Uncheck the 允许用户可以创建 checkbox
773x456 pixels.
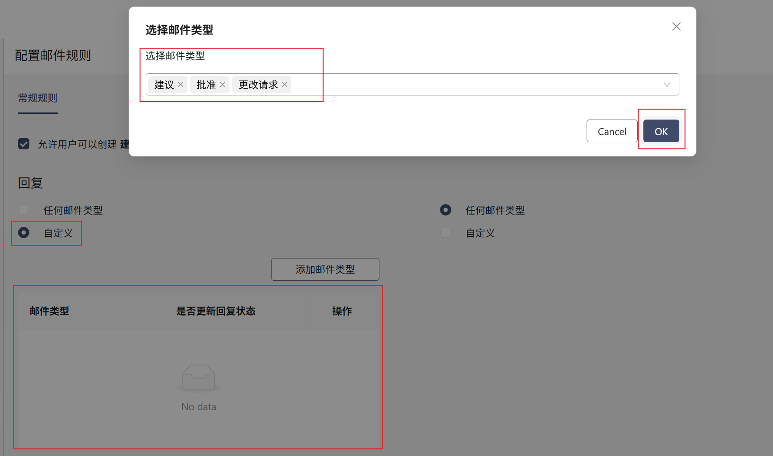(x=24, y=144)
